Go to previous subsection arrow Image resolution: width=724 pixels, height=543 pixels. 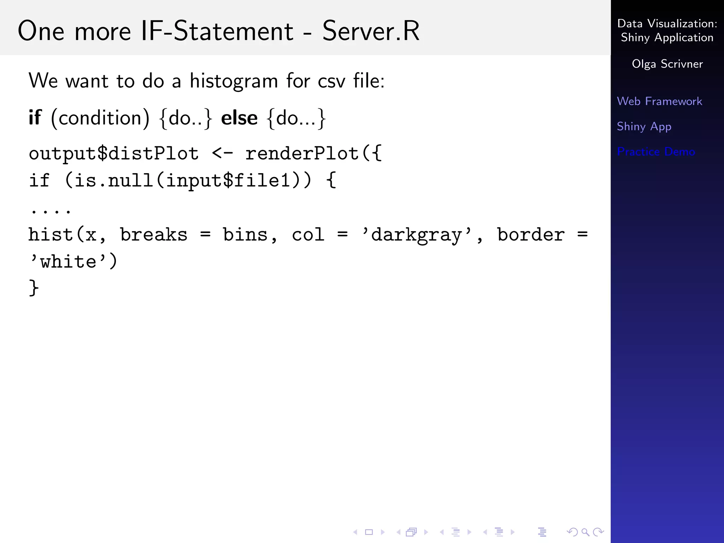pyautogui.click(x=442, y=532)
